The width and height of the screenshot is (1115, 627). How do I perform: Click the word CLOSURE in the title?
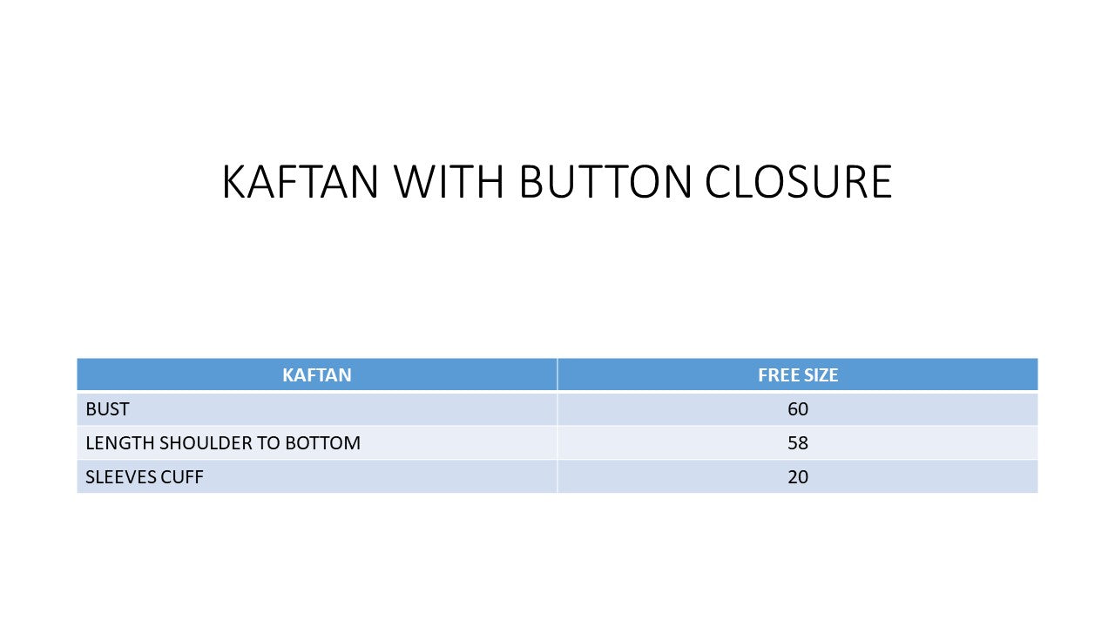[x=798, y=183]
